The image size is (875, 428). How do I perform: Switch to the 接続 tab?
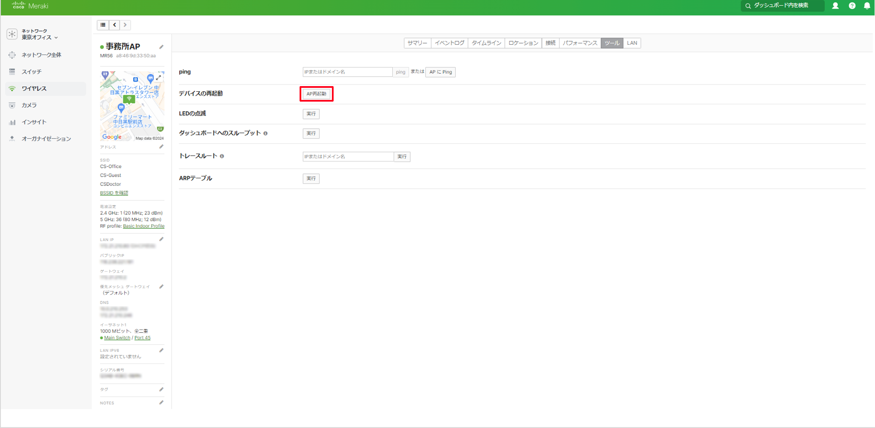[x=550, y=43]
